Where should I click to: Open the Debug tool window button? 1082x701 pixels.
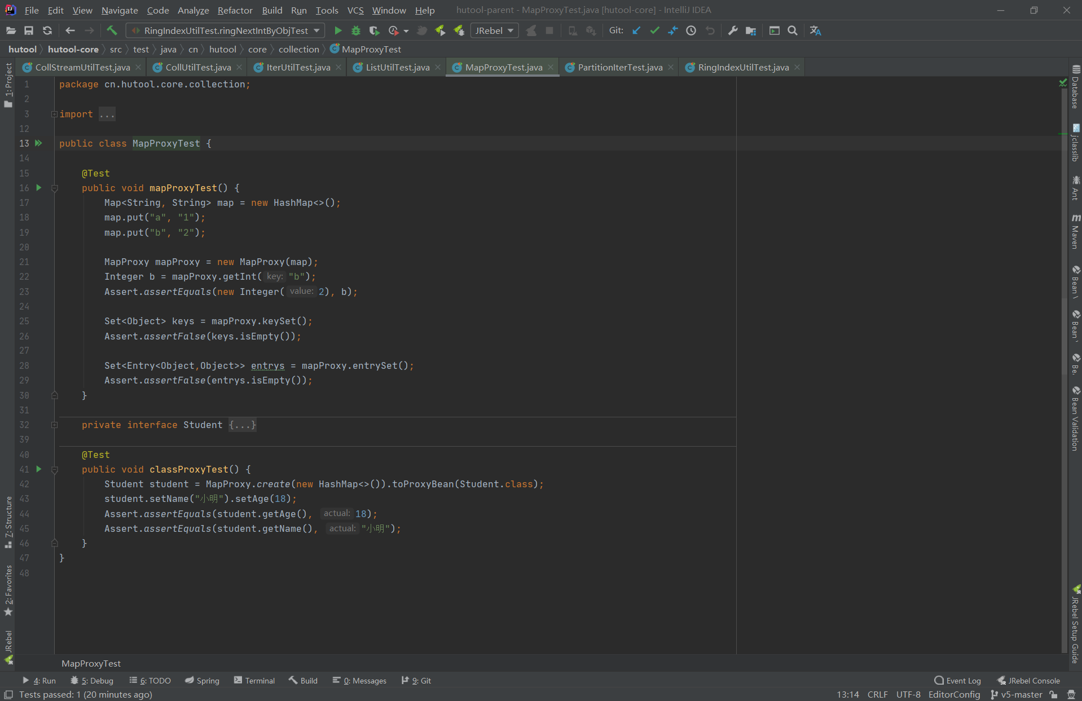(x=92, y=680)
